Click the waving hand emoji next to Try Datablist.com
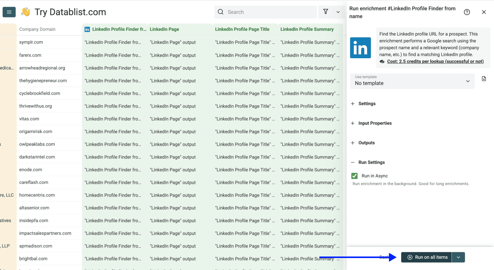 click(x=25, y=12)
